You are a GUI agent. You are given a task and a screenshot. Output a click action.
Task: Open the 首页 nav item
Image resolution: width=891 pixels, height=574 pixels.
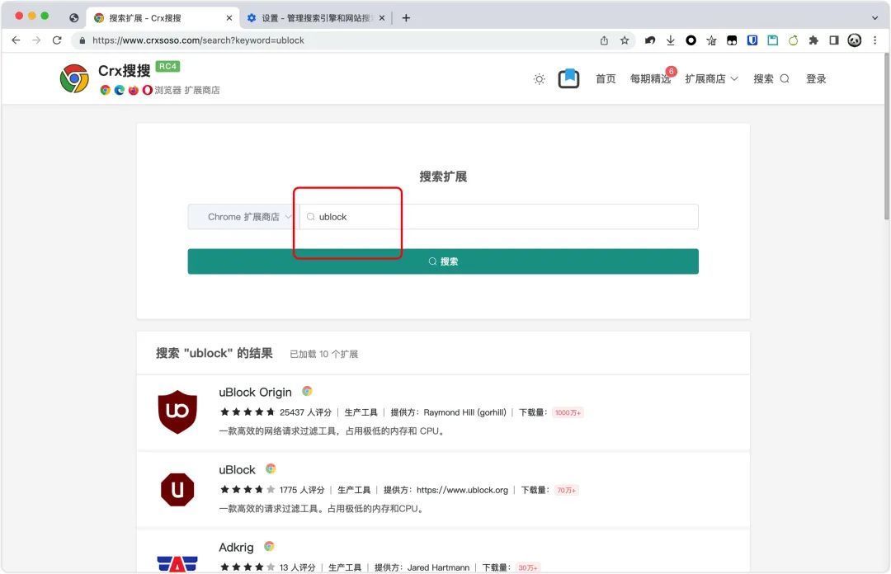click(x=606, y=79)
